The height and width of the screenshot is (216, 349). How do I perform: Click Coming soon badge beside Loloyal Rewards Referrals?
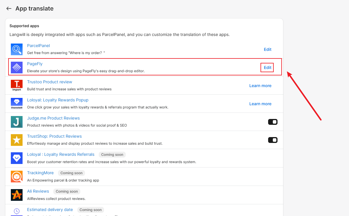pos(112,155)
